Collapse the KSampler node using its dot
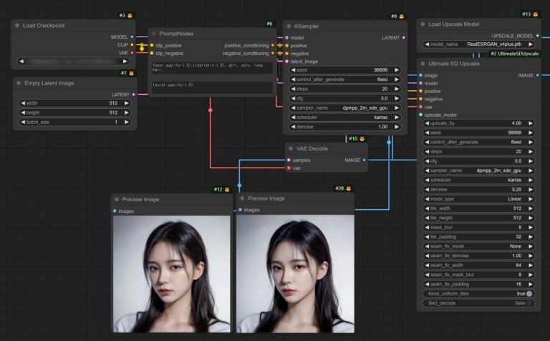The width and height of the screenshot is (550, 341). coord(289,27)
